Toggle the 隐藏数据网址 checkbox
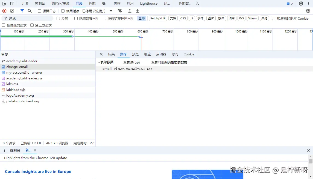Screen dimensions: 313x179 [76, 18]
